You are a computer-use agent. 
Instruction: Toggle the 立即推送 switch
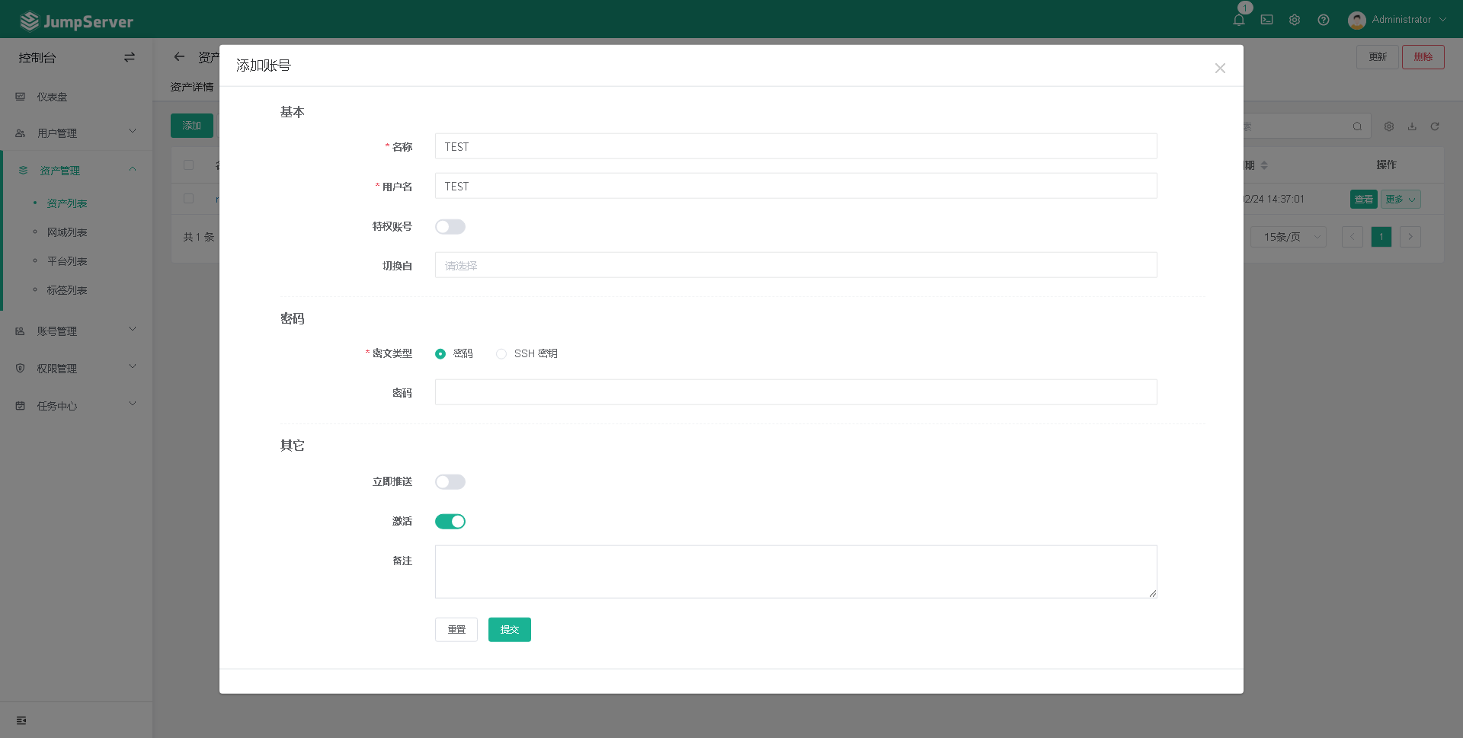click(x=450, y=482)
